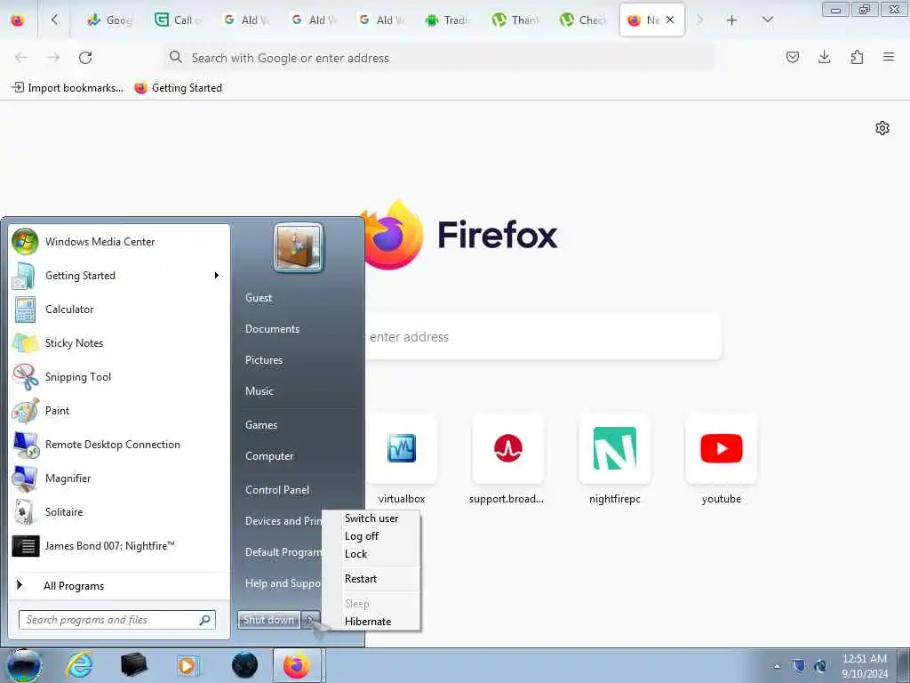Open Firefox Save to Pocket icon
This screenshot has height=683, width=910.
(x=792, y=57)
